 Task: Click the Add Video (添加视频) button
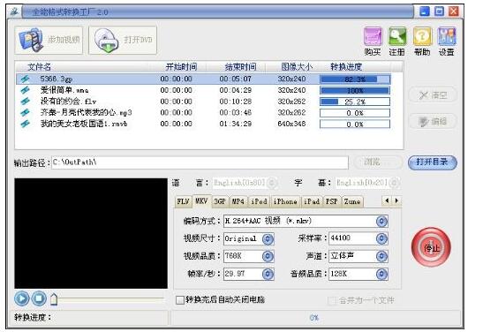point(49,41)
